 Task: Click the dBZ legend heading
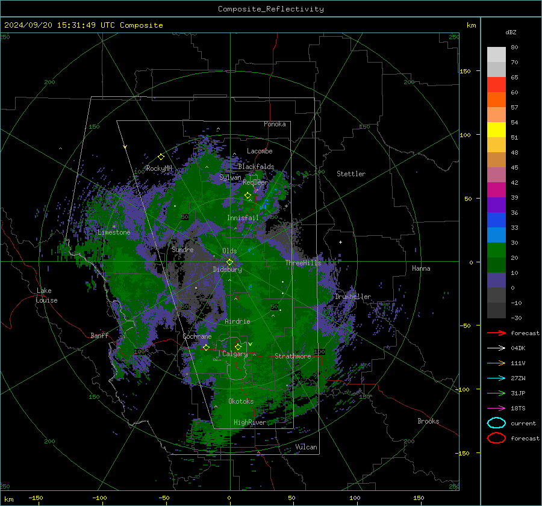pos(511,32)
